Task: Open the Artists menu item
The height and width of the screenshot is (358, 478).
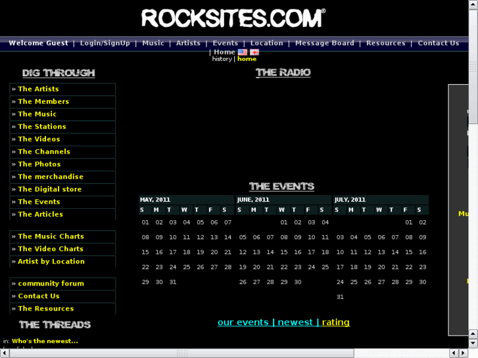Action: coord(188,43)
